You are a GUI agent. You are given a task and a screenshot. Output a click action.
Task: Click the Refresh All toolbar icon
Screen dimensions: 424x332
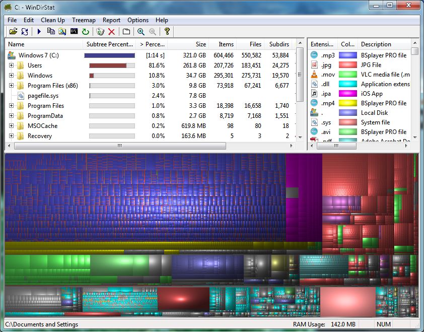25,32
